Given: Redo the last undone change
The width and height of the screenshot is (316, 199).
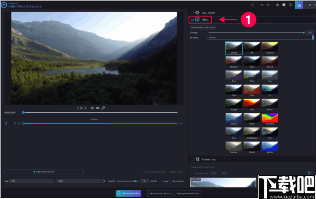Looking at the screenshot, I should coord(268,5).
